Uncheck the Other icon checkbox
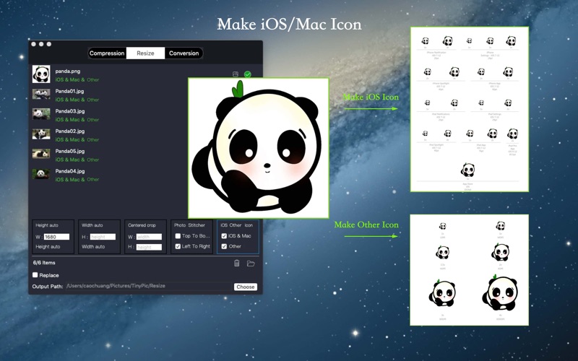Image resolution: width=578 pixels, height=361 pixels. pos(224,247)
